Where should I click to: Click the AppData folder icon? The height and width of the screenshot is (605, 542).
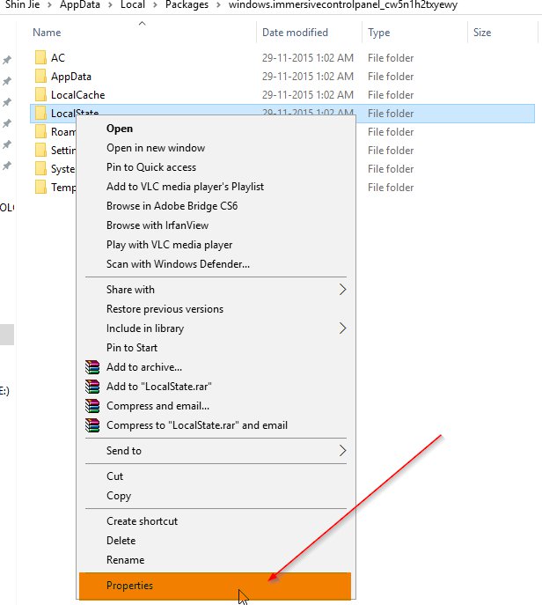point(40,77)
